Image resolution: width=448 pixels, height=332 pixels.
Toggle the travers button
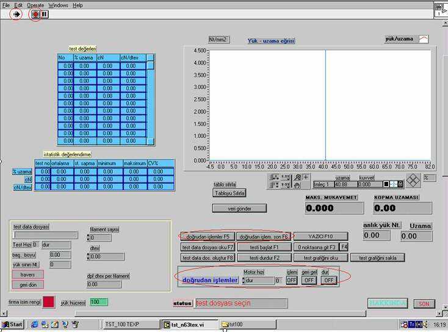27,275
